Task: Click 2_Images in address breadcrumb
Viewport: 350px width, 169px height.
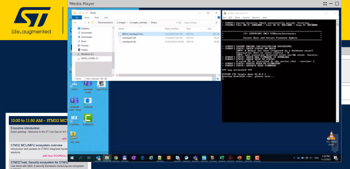Action: 121,23
